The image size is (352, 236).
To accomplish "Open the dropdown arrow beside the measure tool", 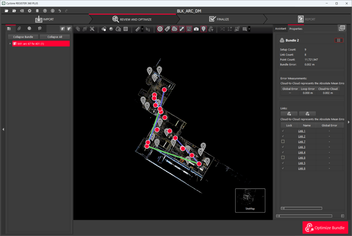I will 142,29.
